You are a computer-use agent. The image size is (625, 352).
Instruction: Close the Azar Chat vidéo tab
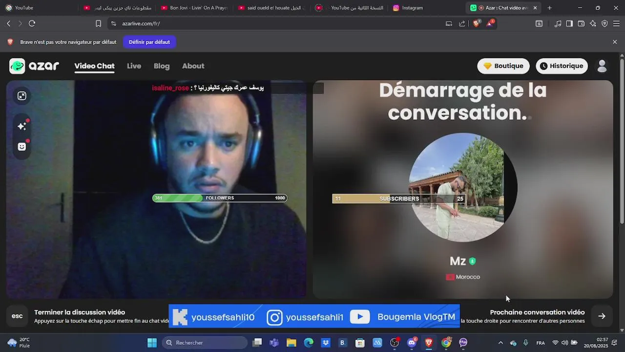535,8
